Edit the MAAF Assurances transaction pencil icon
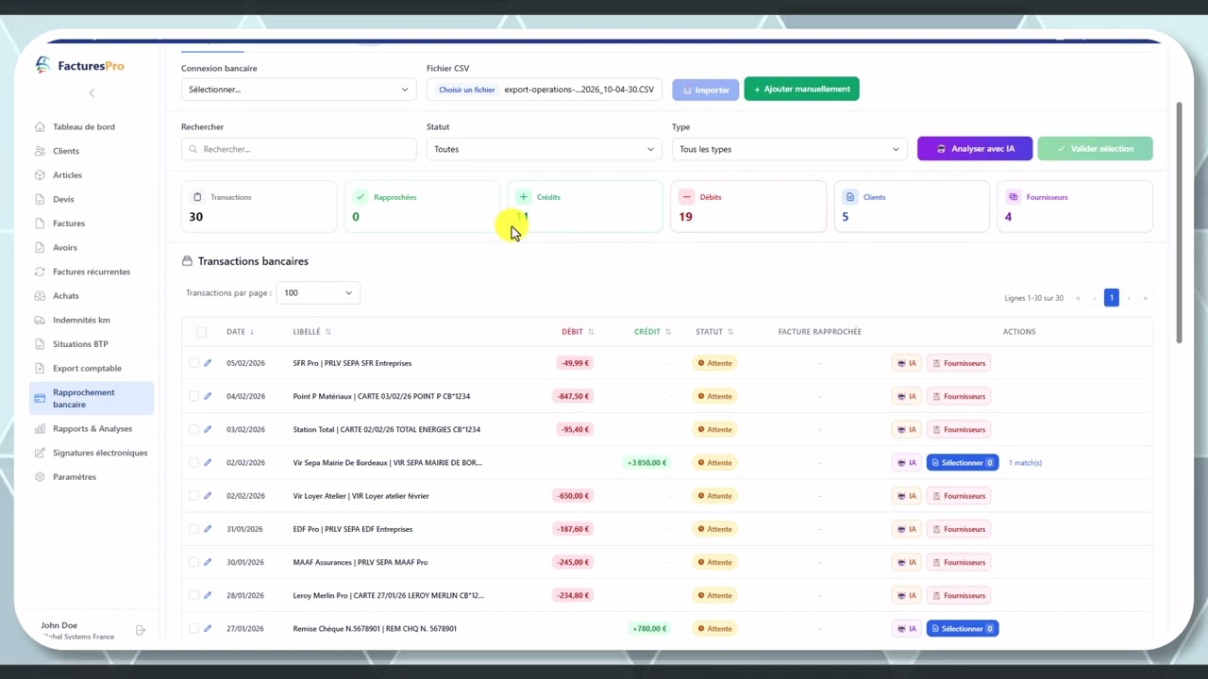Viewport: 1208px width, 679px height. pos(208,562)
